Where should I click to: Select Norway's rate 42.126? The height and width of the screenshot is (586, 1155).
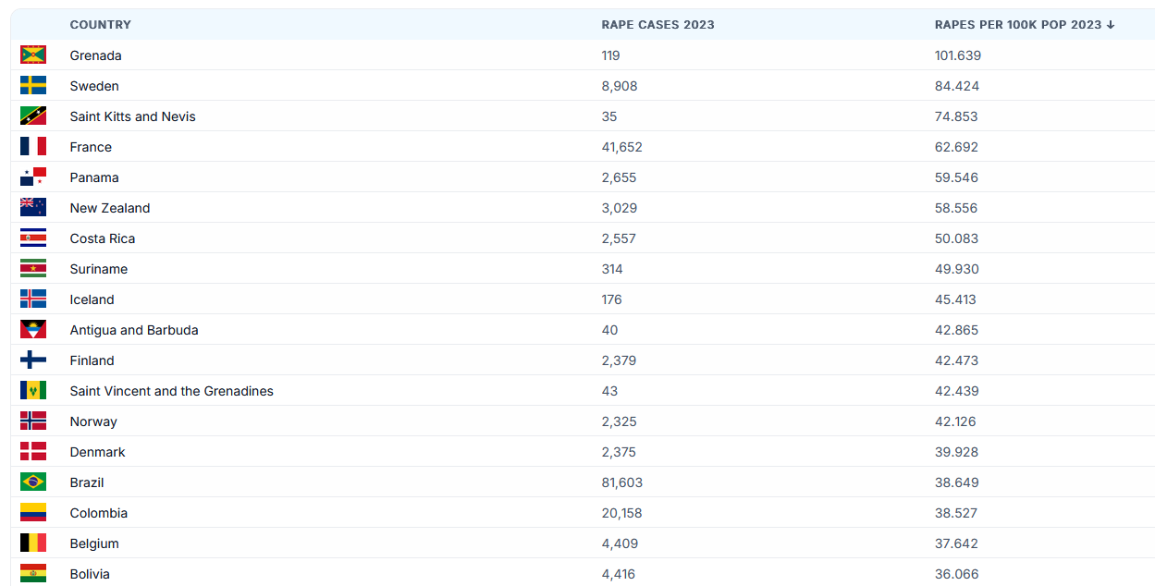pos(956,421)
